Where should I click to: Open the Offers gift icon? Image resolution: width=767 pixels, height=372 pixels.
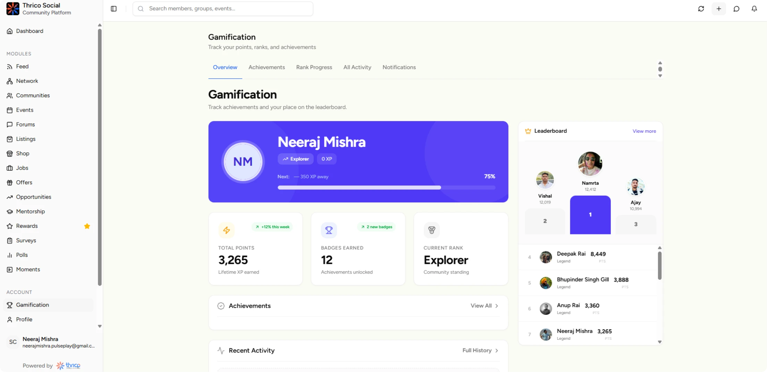[x=10, y=183]
